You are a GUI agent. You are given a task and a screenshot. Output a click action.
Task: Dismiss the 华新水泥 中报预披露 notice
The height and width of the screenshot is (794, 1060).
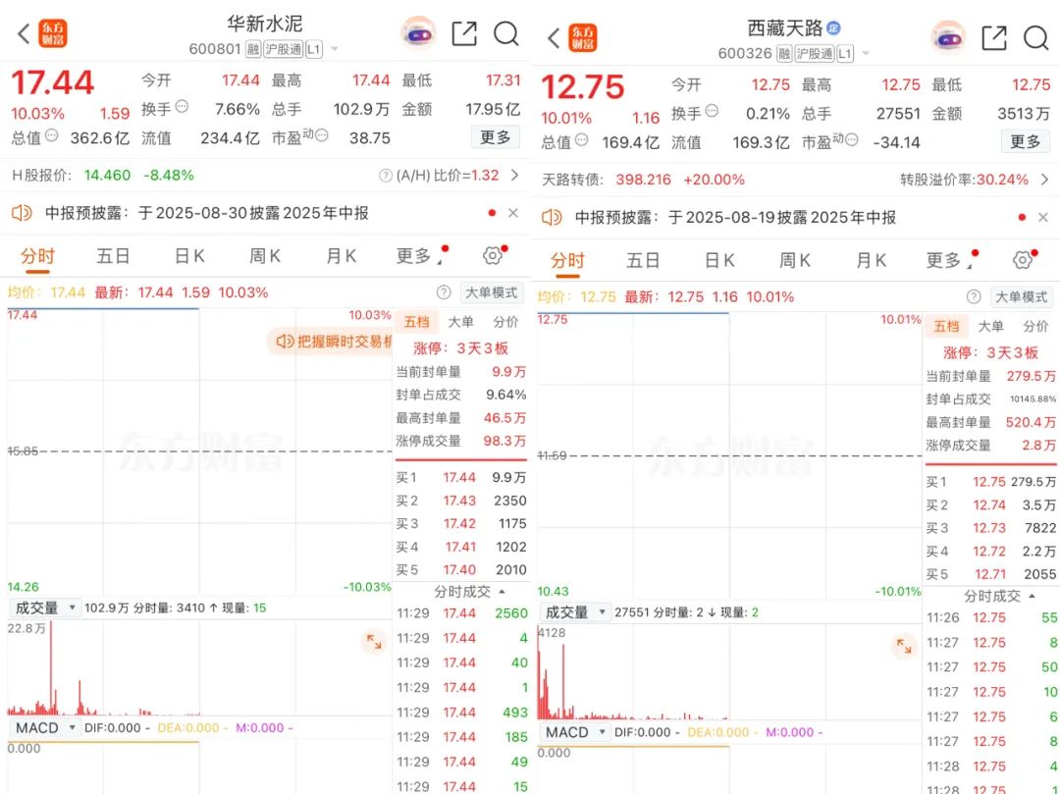513,213
